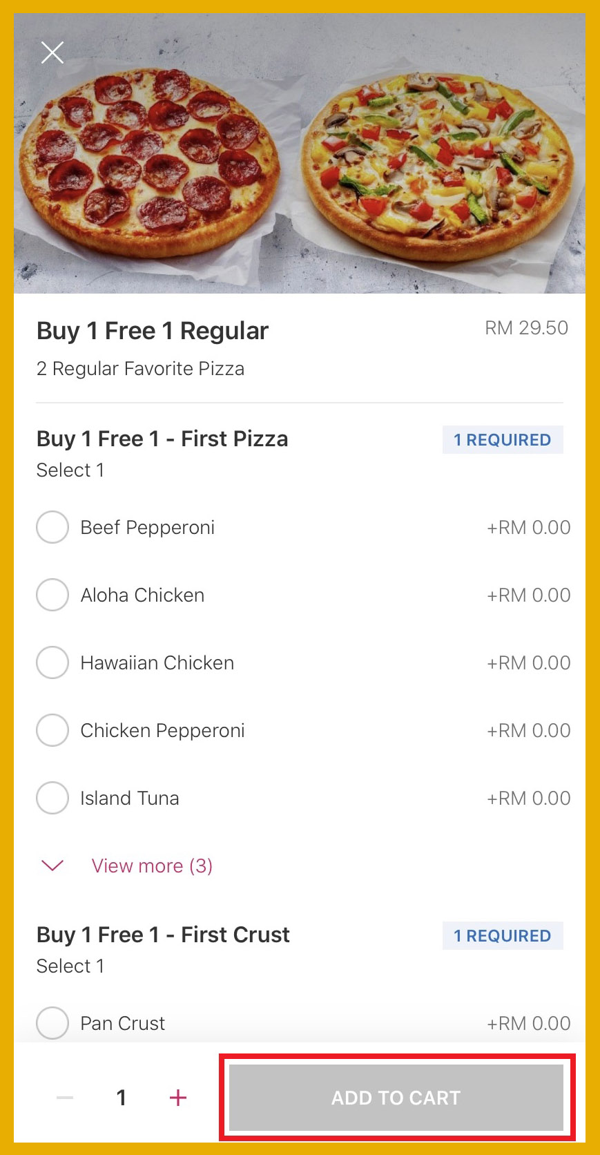Click the First Crust 1 REQUIRED badge
Screen dimensions: 600x1155
[502, 936]
